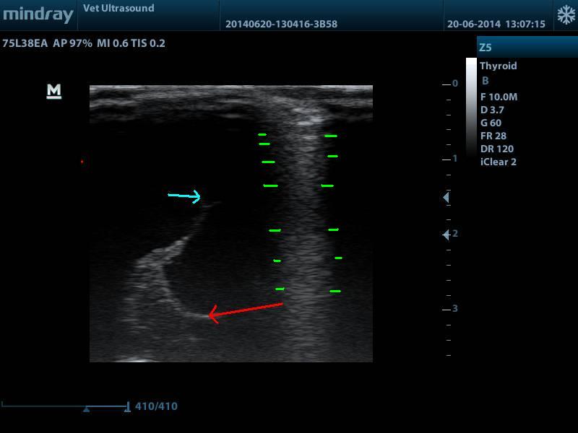Click the G 60 gain parameter
578x433 pixels.
(491, 123)
